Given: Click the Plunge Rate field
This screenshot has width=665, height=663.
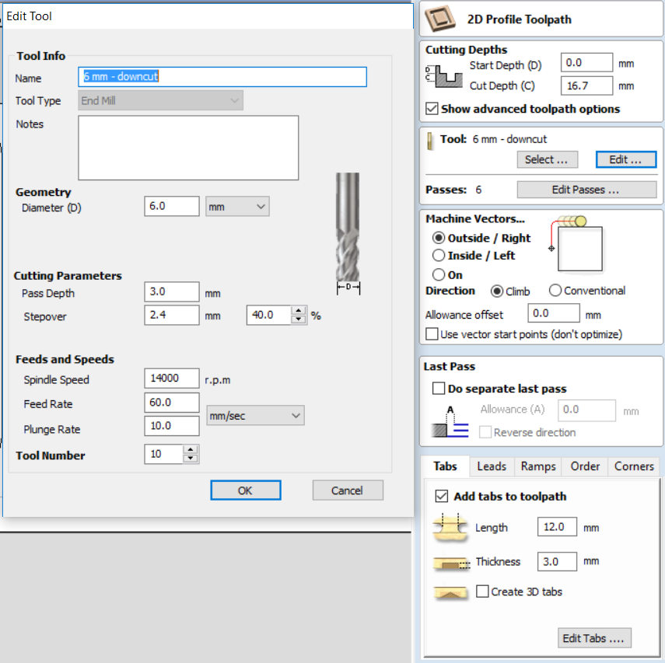Looking at the screenshot, I should click(x=171, y=426).
